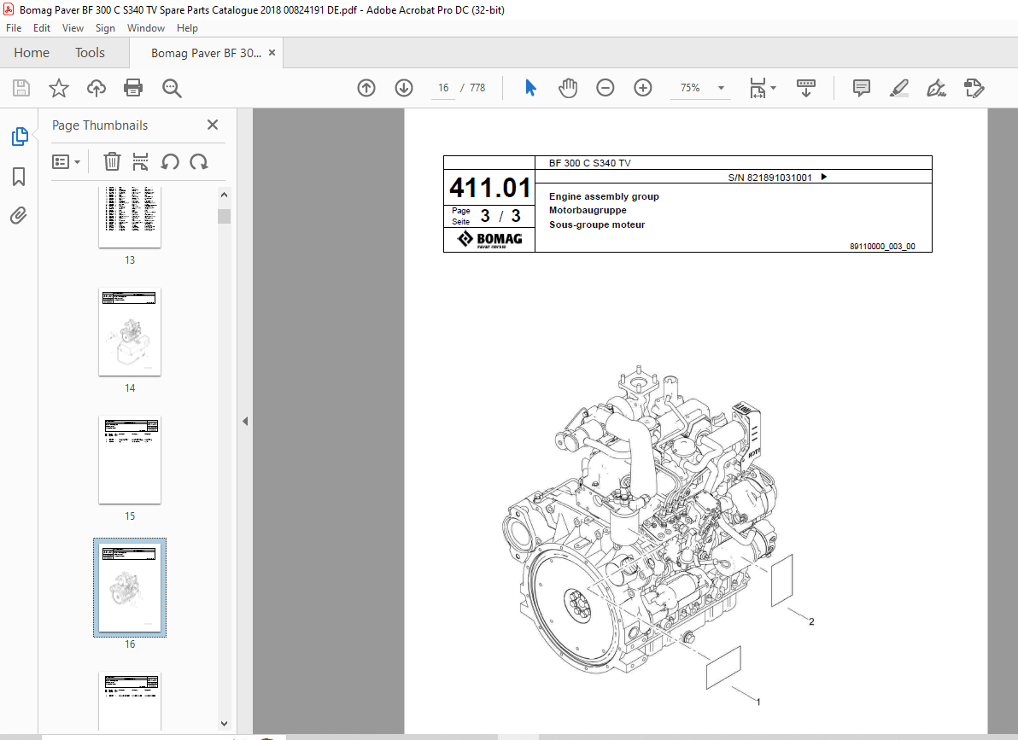The width and height of the screenshot is (1018, 740).
Task: Open the Attachments paperclip panel
Action: point(19,215)
